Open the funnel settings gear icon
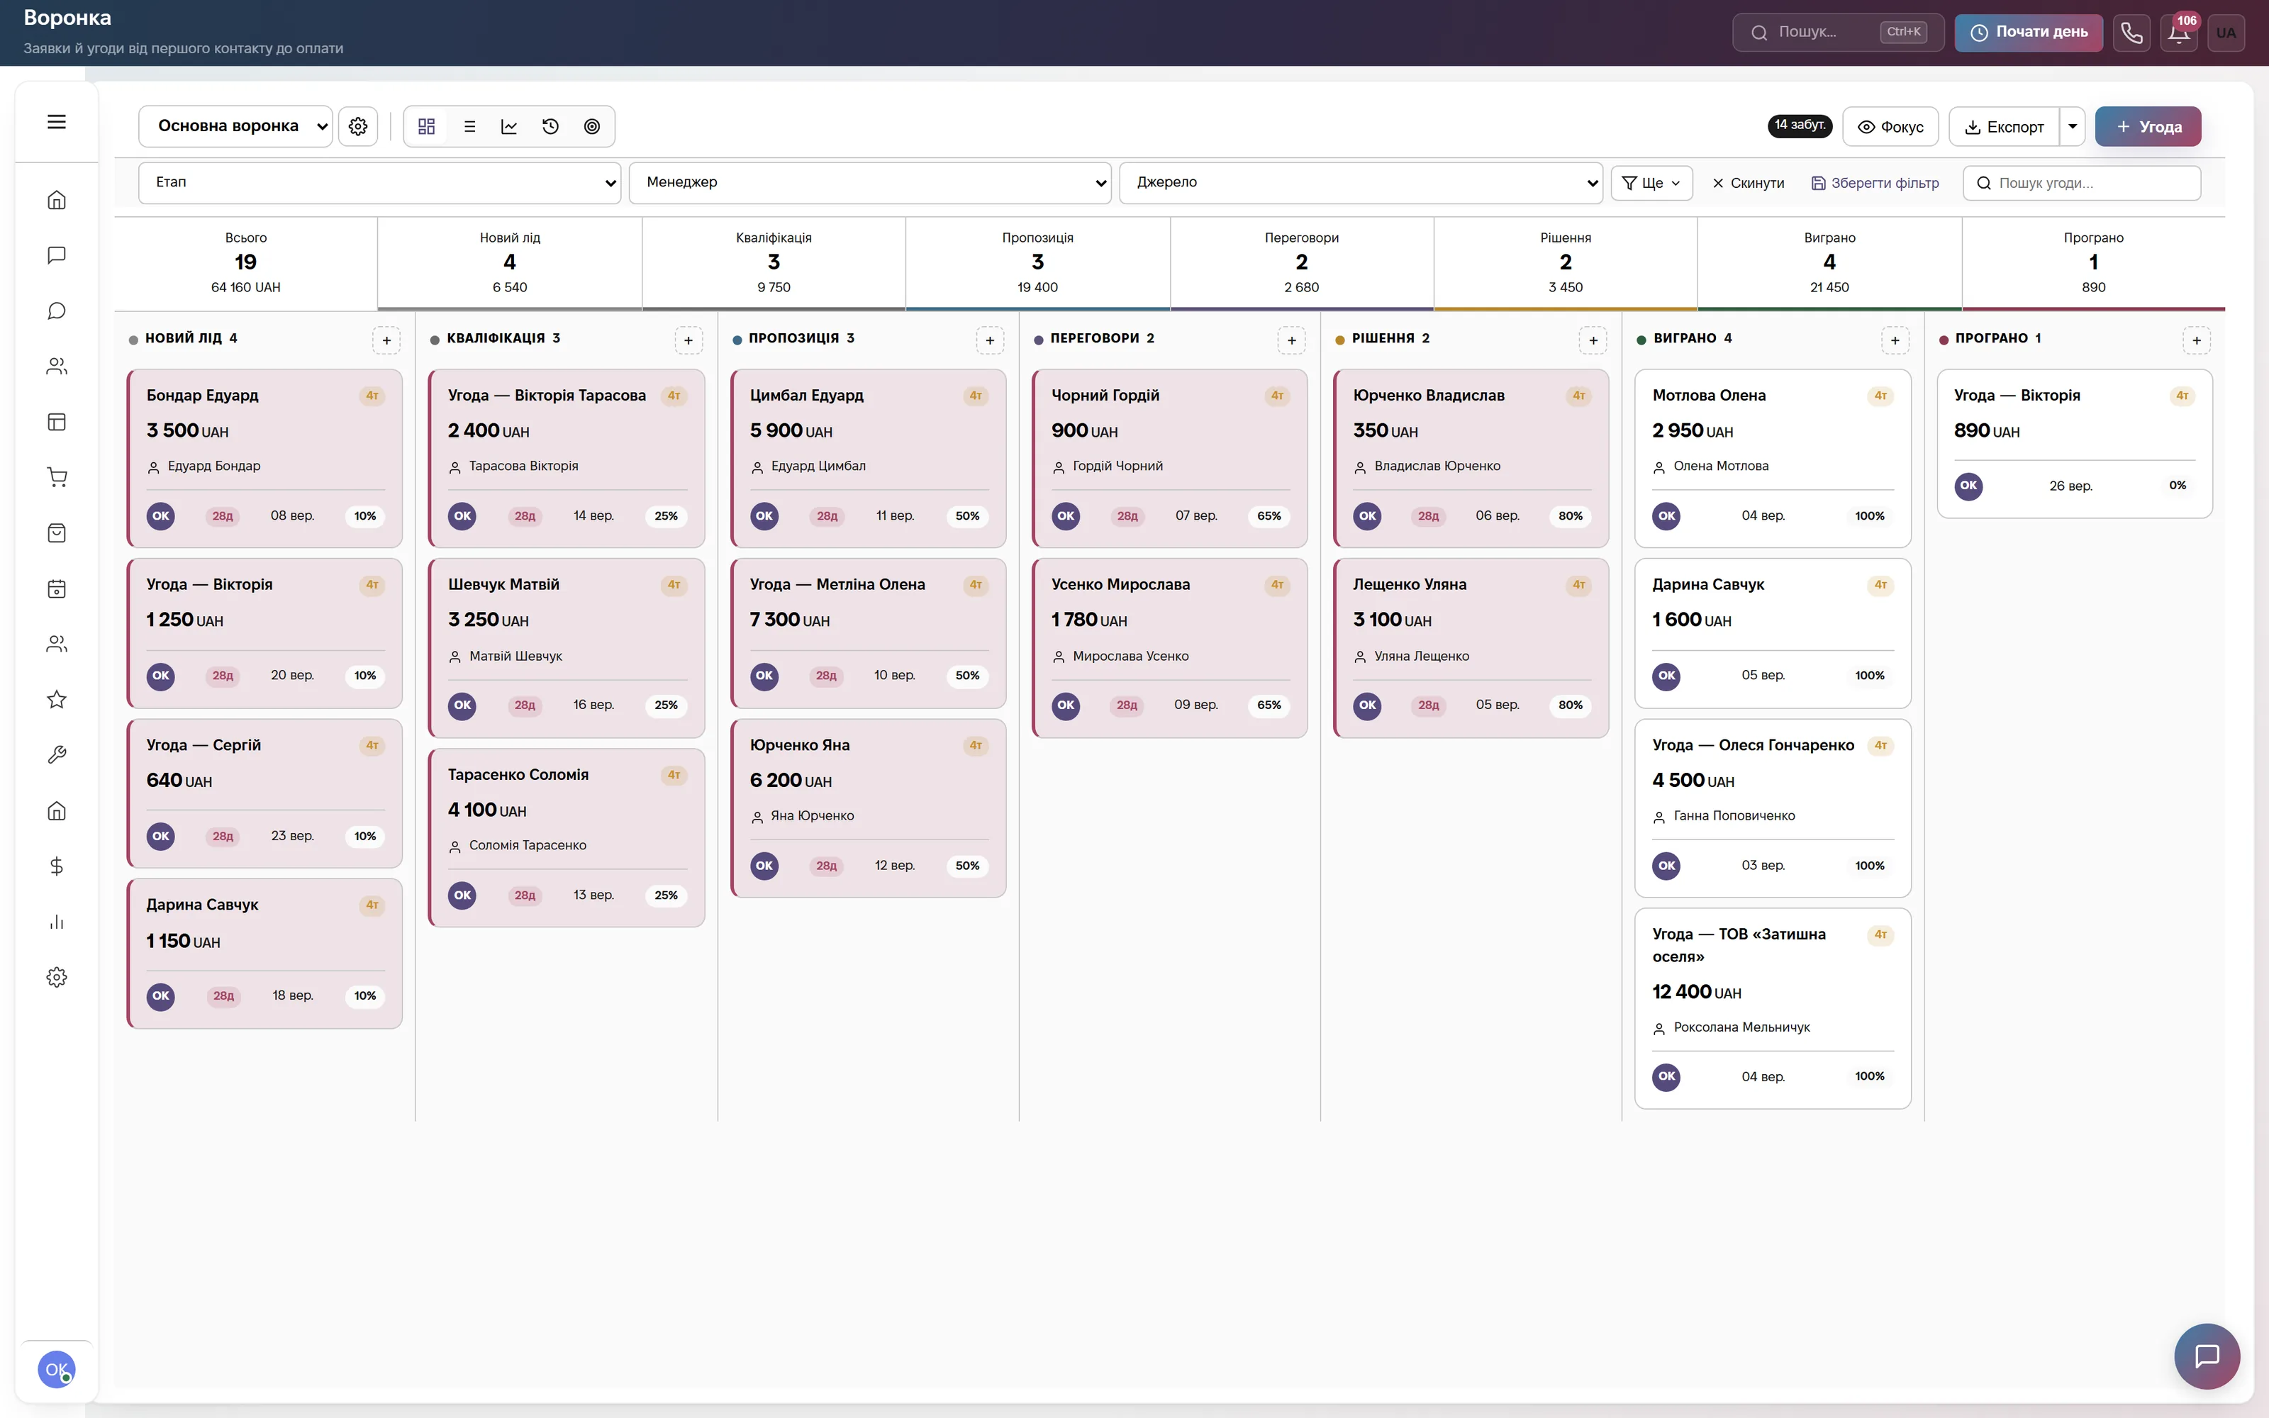Viewport: 2269px width, 1418px height. point(358,127)
